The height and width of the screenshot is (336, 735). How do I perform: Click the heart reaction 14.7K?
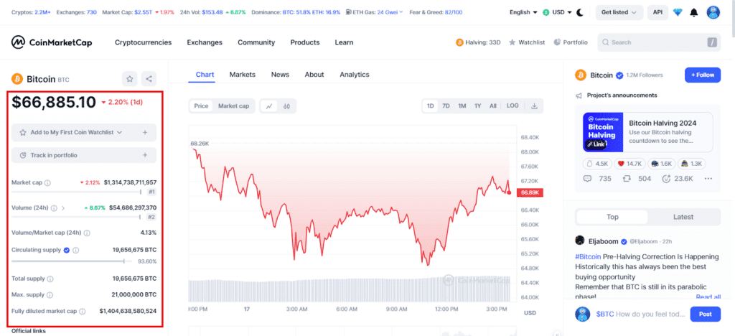[629, 164]
